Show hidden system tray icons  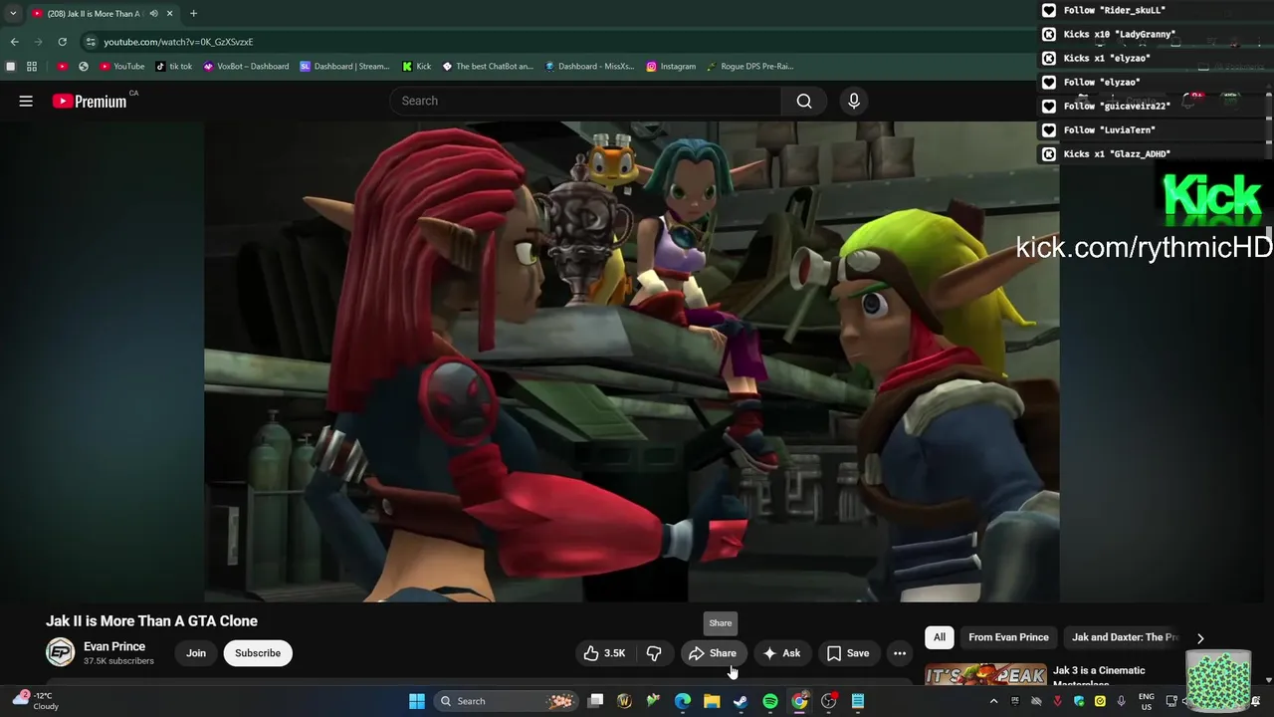click(x=993, y=701)
